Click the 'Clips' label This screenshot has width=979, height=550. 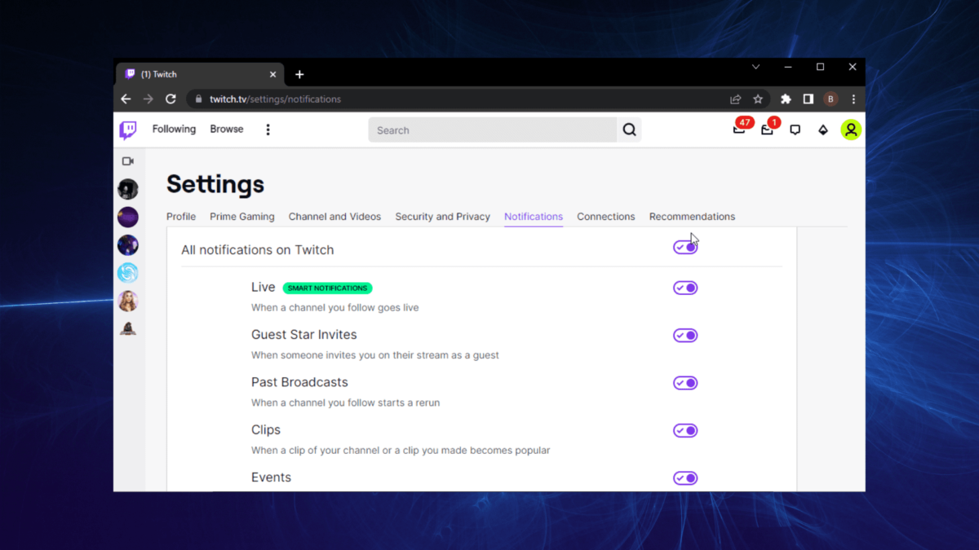click(266, 430)
